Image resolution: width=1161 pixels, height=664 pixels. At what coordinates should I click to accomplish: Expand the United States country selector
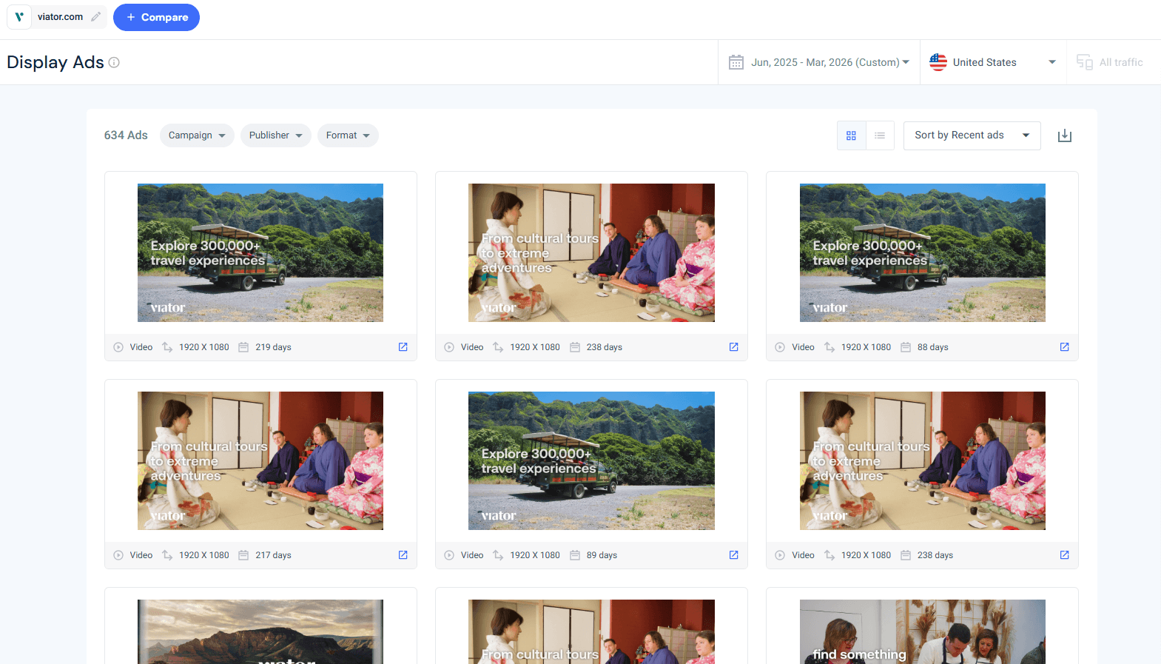(x=993, y=62)
